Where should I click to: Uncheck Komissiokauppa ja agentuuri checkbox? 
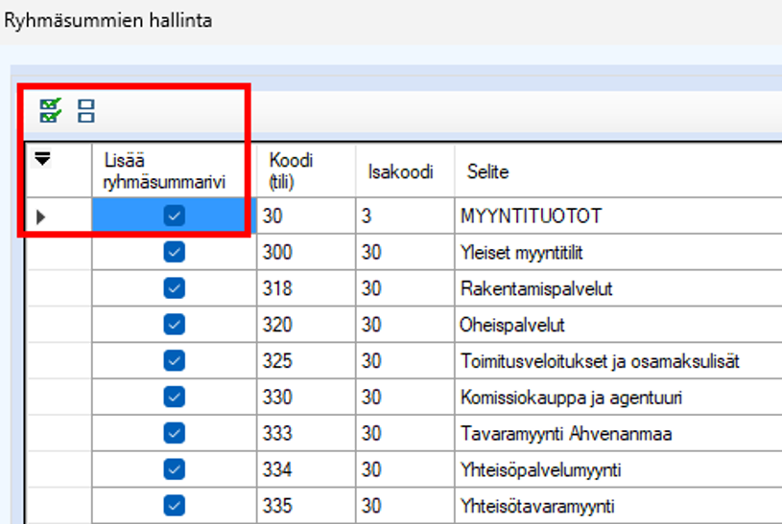tap(174, 397)
